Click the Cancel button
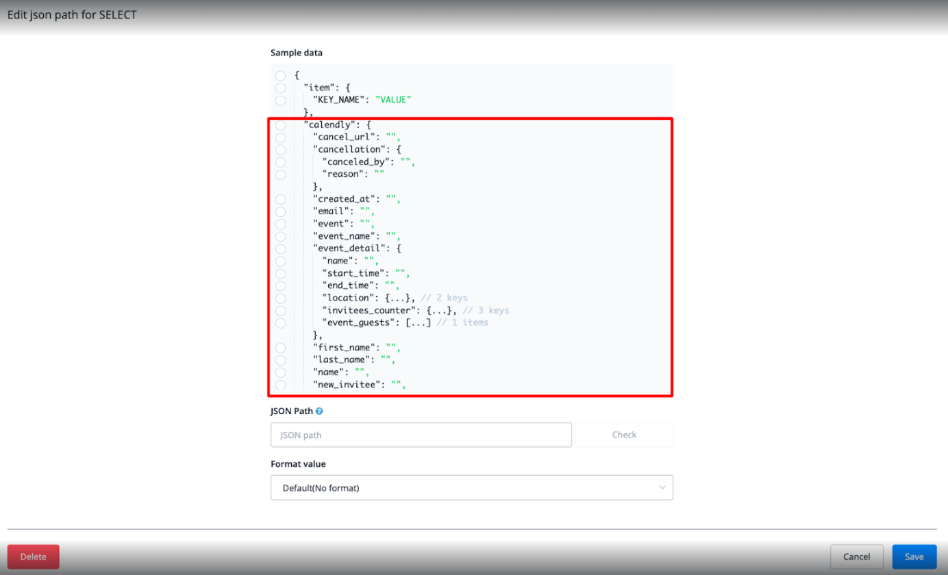The height and width of the screenshot is (575, 948). coord(856,557)
